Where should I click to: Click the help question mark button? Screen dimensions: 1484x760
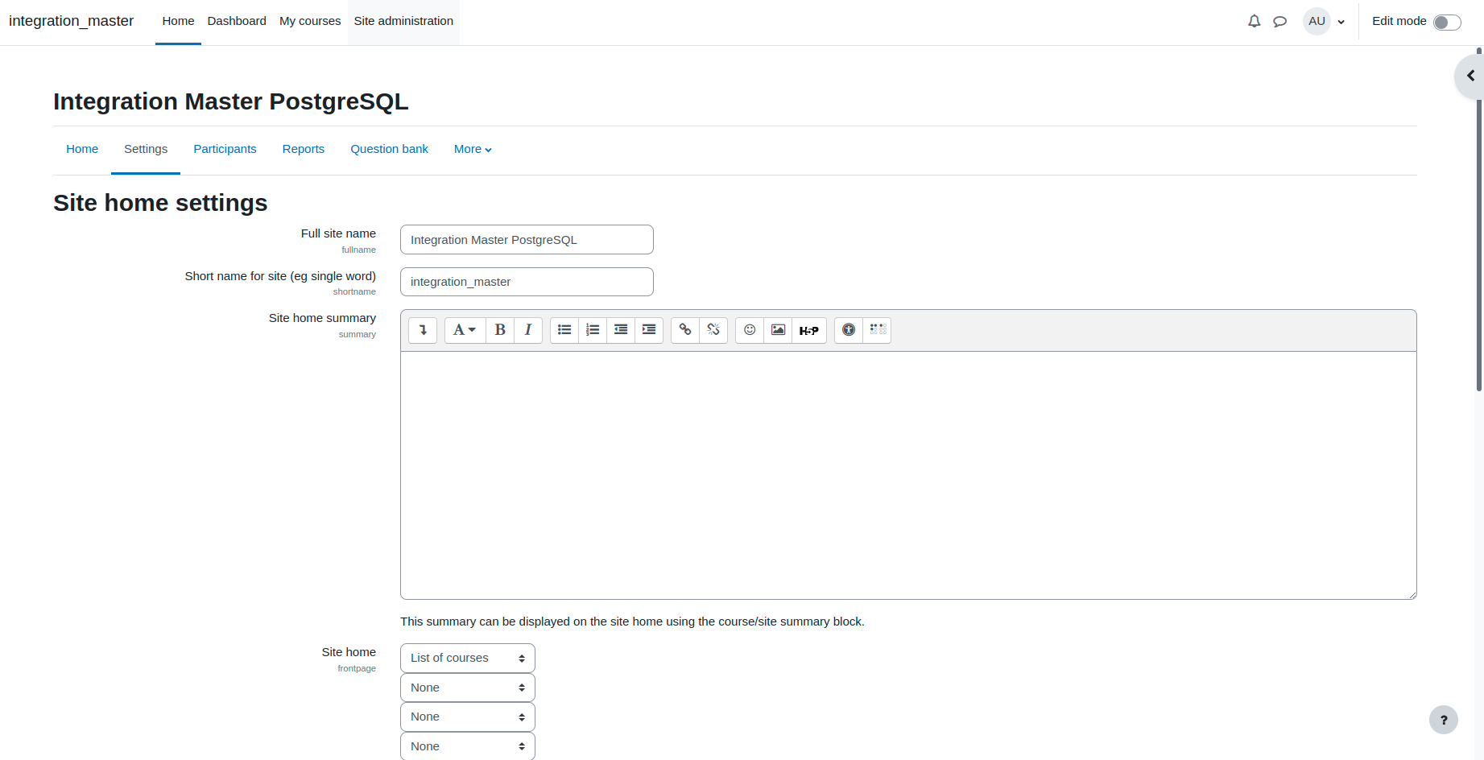[x=1444, y=720]
